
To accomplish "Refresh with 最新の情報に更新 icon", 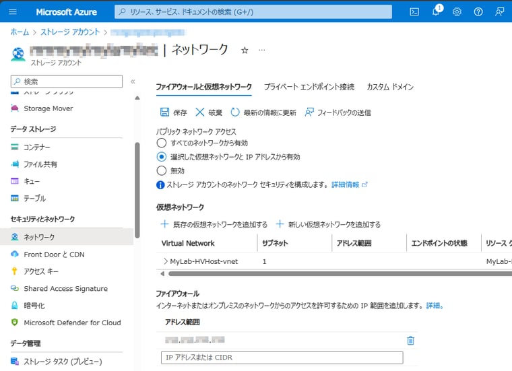I will coord(234,112).
